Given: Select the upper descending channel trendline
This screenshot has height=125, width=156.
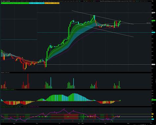Looking at the screenshot, I should tap(103, 17).
